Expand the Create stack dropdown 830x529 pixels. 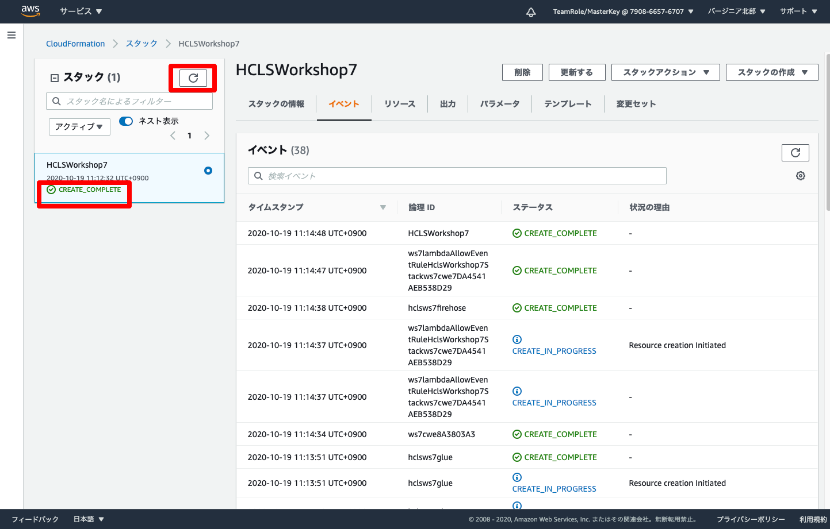click(x=772, y=72)
